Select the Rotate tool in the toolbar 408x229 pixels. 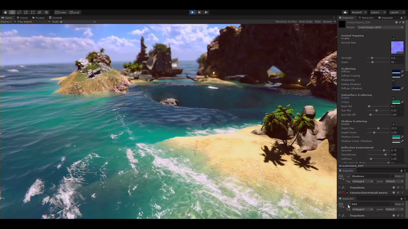coord(19,12)
